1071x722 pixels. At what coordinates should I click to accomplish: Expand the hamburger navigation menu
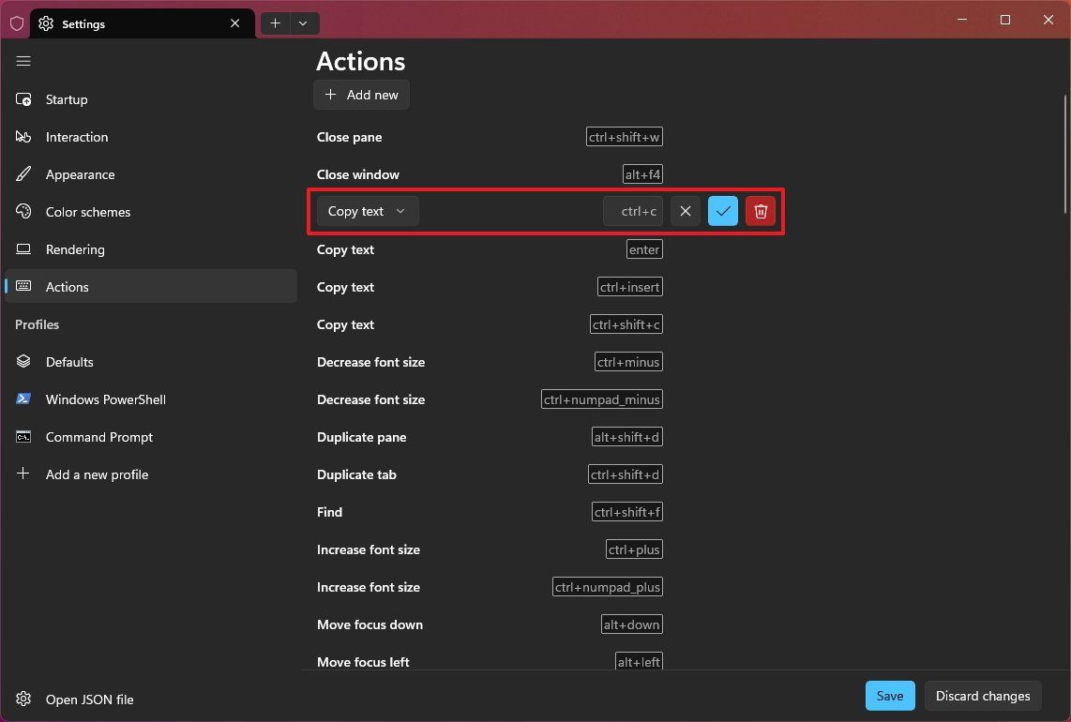[x=23, y=61]
